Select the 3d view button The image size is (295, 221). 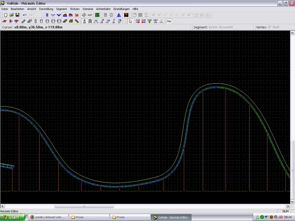[x=77, y=15]
